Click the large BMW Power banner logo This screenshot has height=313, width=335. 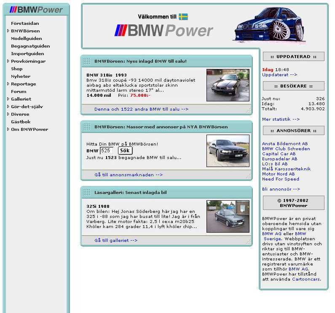(x=164, y=31)
